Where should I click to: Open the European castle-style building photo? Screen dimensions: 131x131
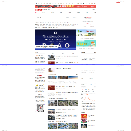point(52,103)
